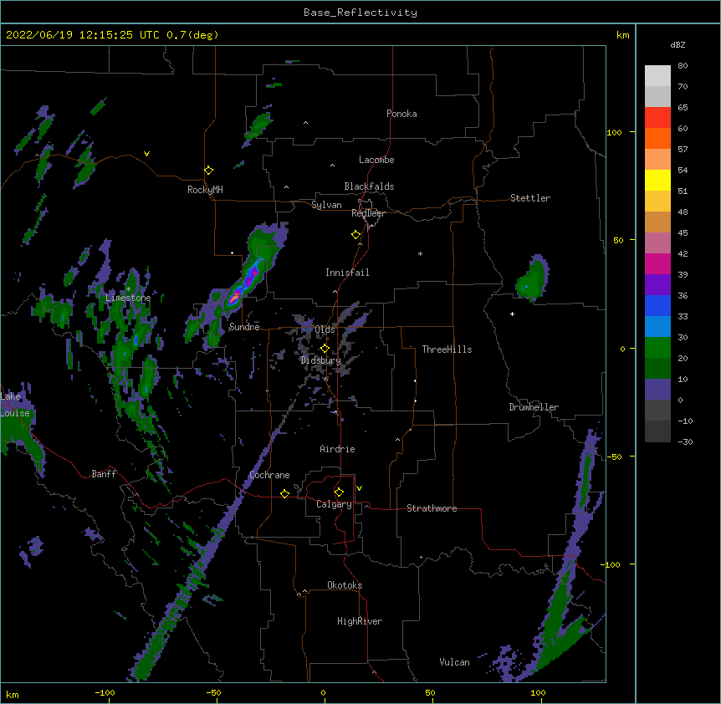Select the Strathmore label
Screen dimensions: 721x704
pos(432,508)
